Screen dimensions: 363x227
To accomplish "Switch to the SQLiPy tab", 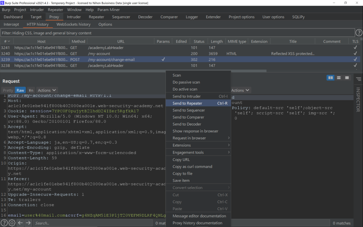I will [299, 17].
